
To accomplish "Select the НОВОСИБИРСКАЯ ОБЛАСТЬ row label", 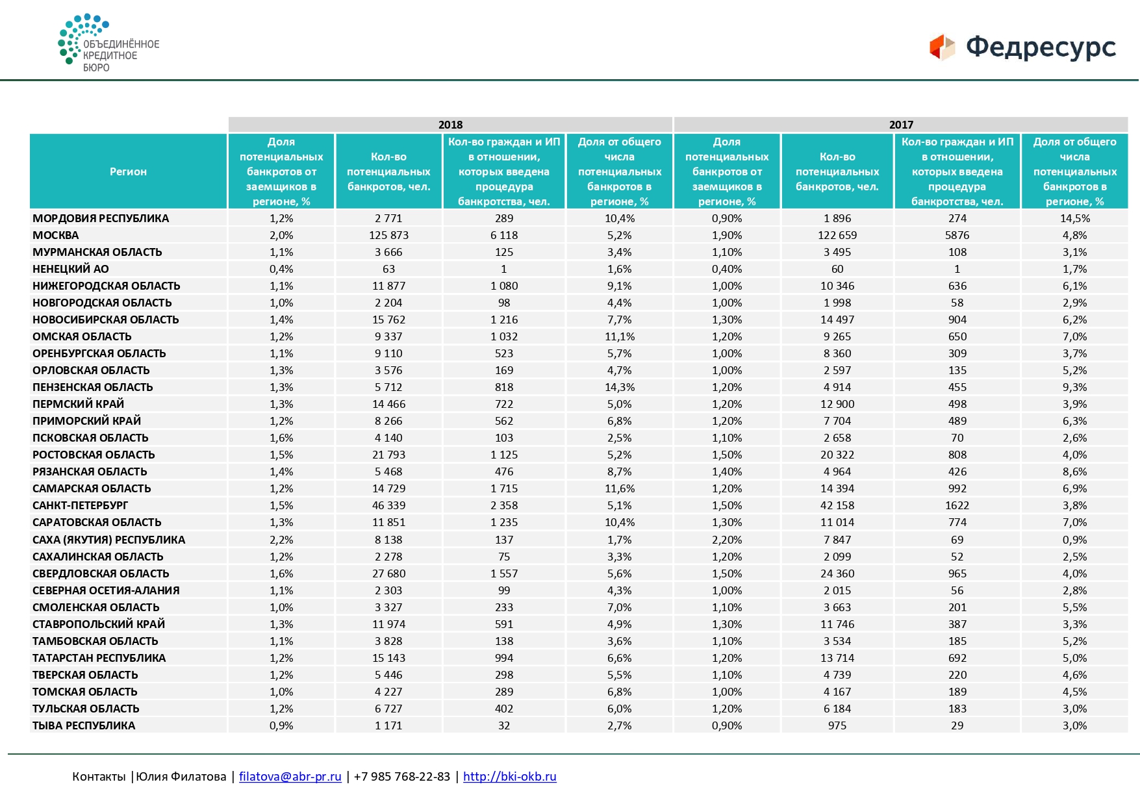I will click(x=106, y=320).
